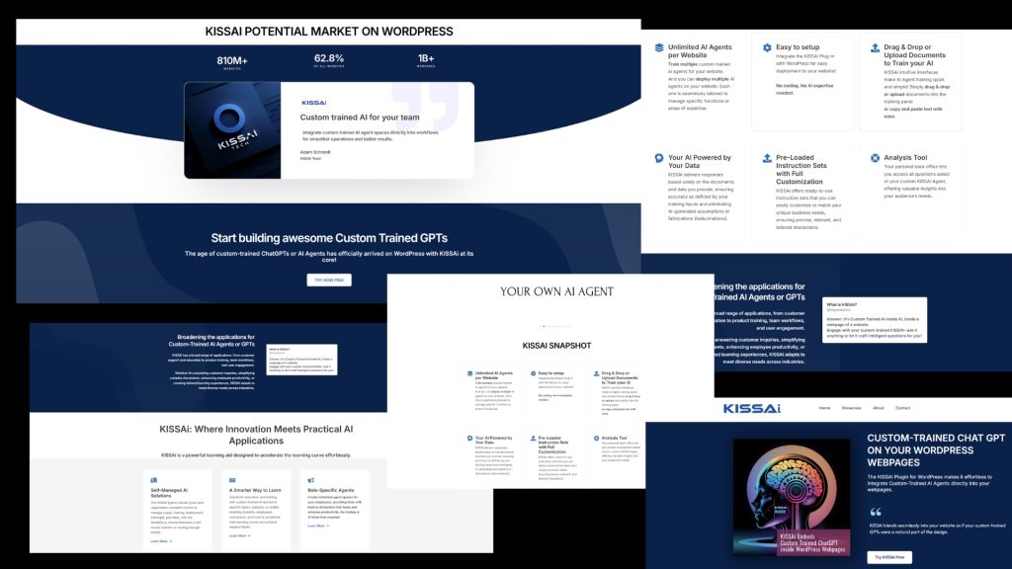Viewport: 1012px width, 569px height.
Task: Click the Self-Managed AI Solutions card icon
Action: (x=154, y=478)
